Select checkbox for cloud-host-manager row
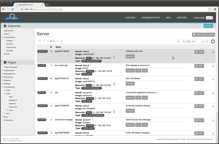The image size is (219, 144). point(213,120)
